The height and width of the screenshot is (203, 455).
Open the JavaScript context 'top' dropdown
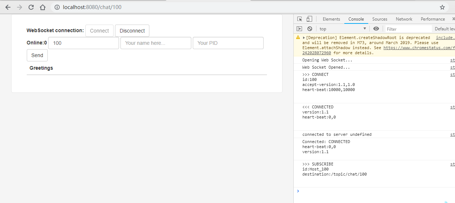[x=343, y=29]
